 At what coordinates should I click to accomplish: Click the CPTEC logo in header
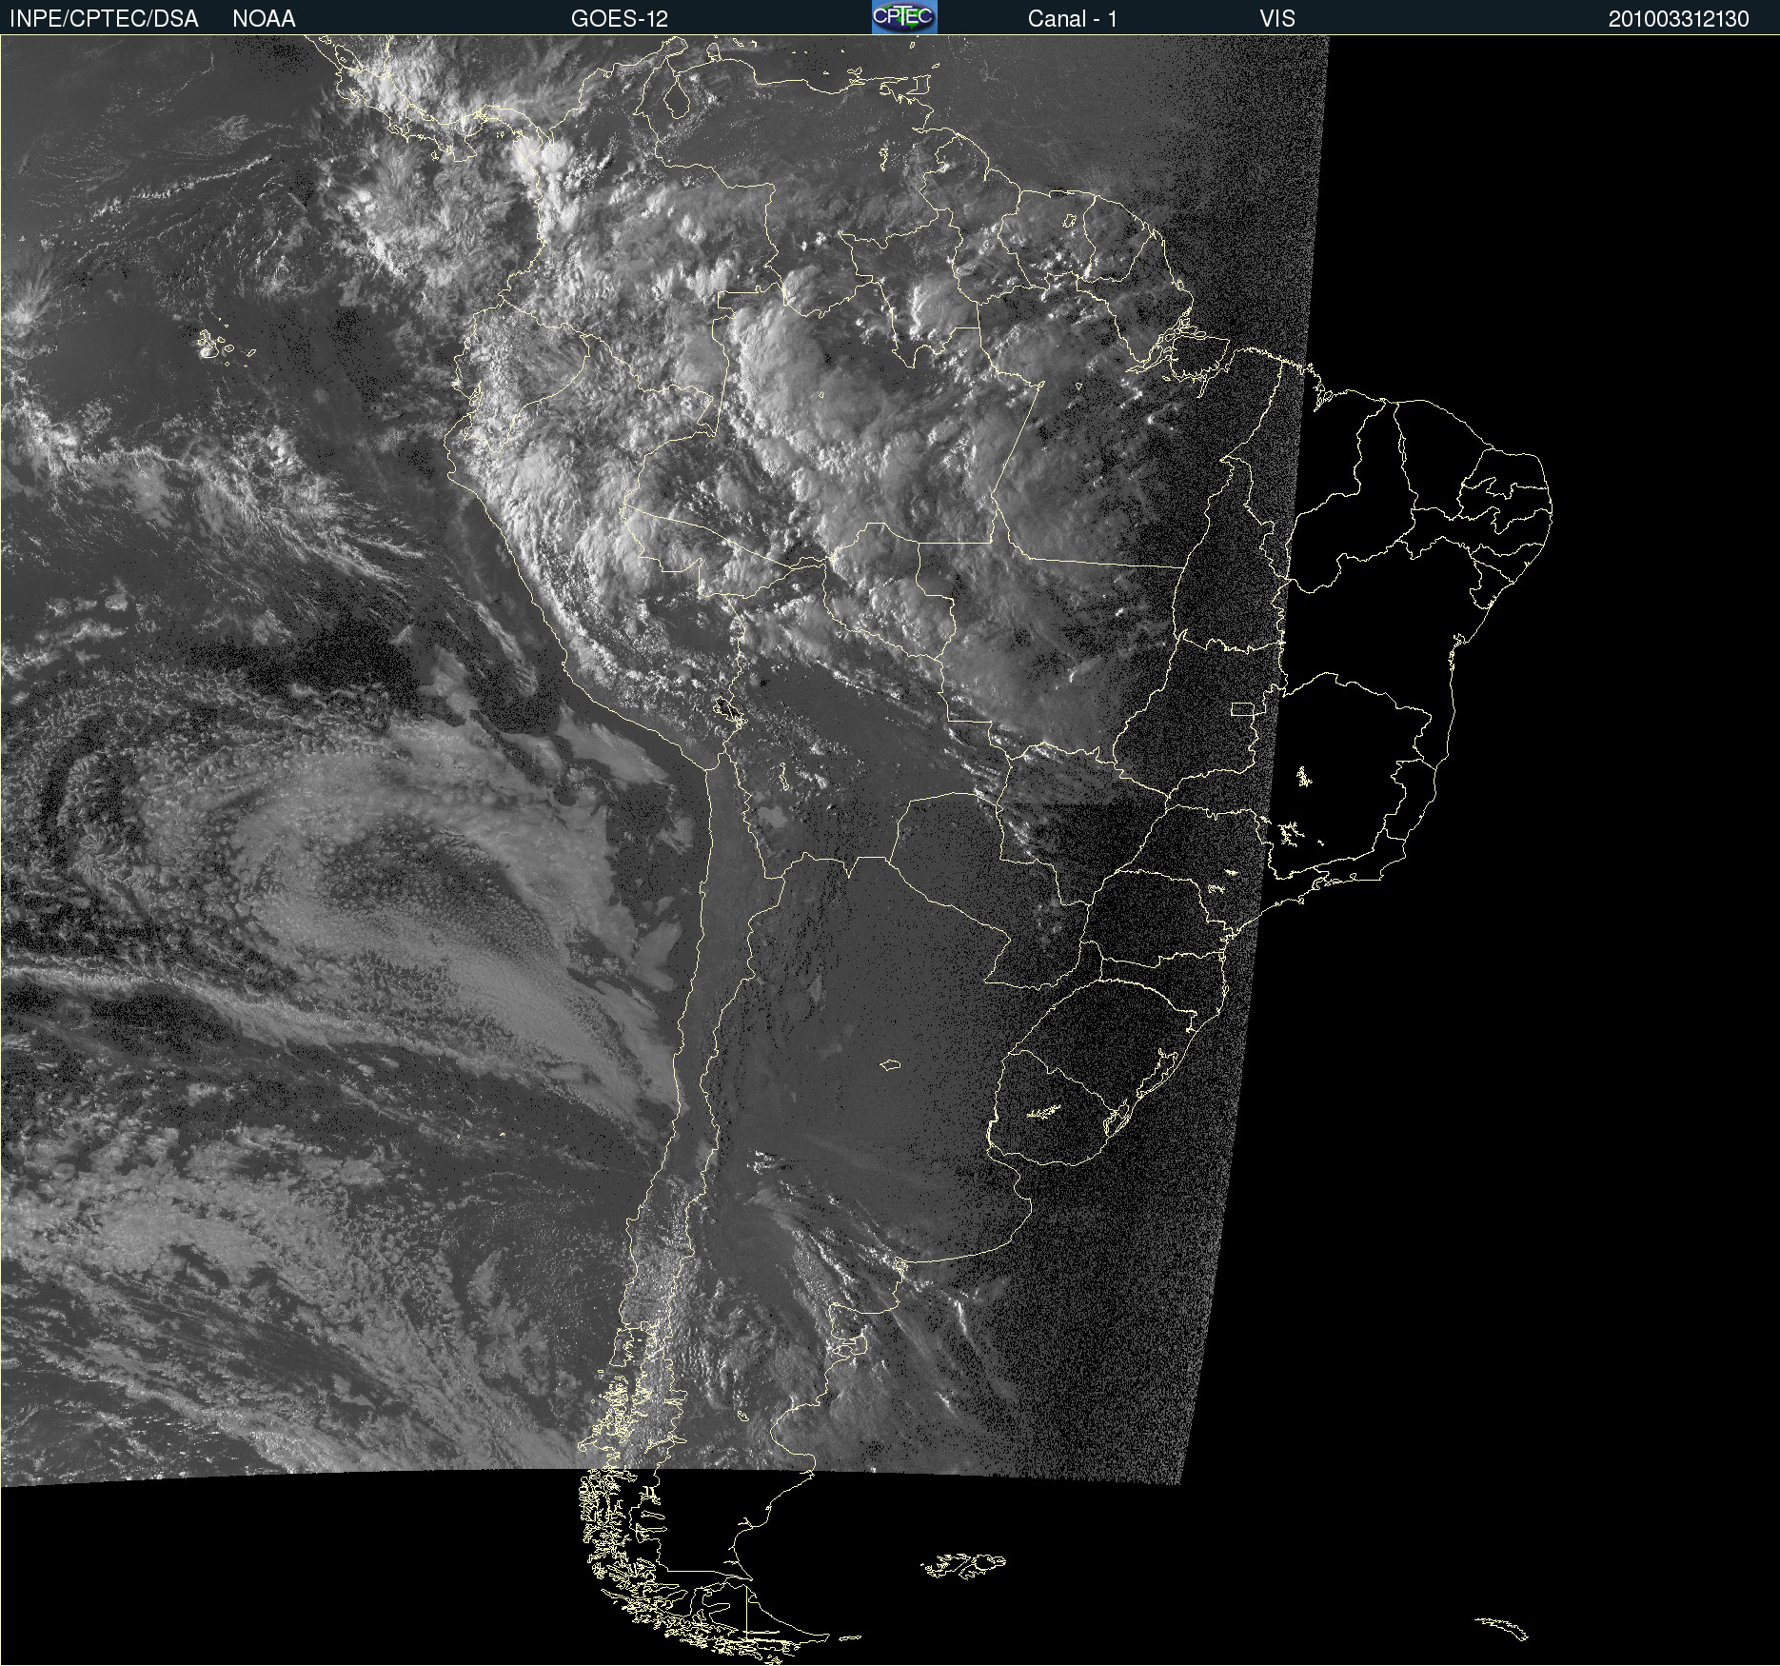(x=904, y=17)
